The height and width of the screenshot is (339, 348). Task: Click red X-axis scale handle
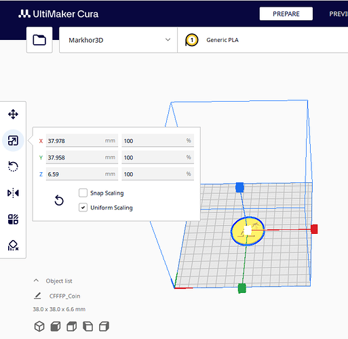coord(314,229)
